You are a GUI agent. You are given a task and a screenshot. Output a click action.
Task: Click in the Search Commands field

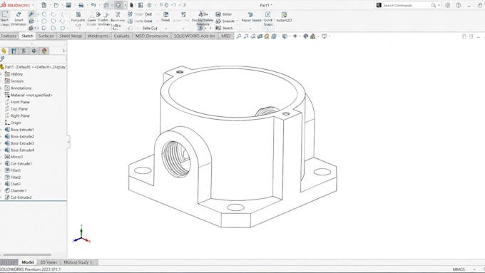click(406, 5)
